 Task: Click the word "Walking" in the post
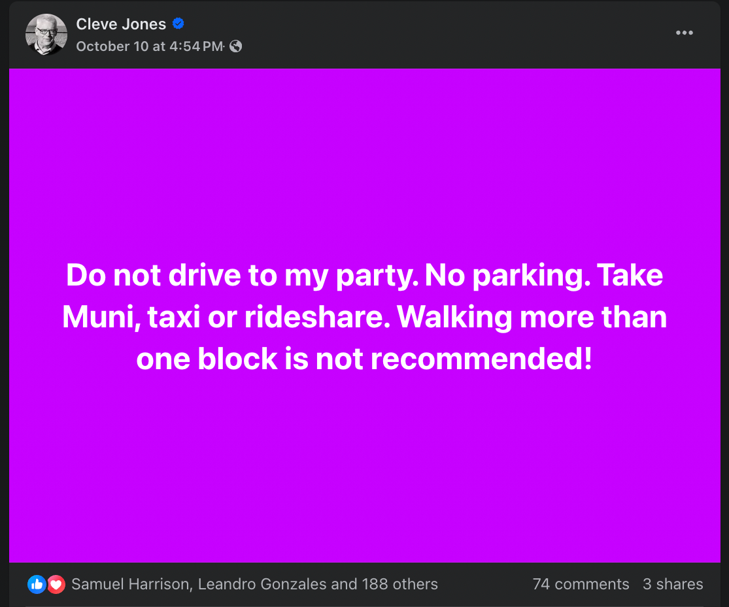click(454, 318)
